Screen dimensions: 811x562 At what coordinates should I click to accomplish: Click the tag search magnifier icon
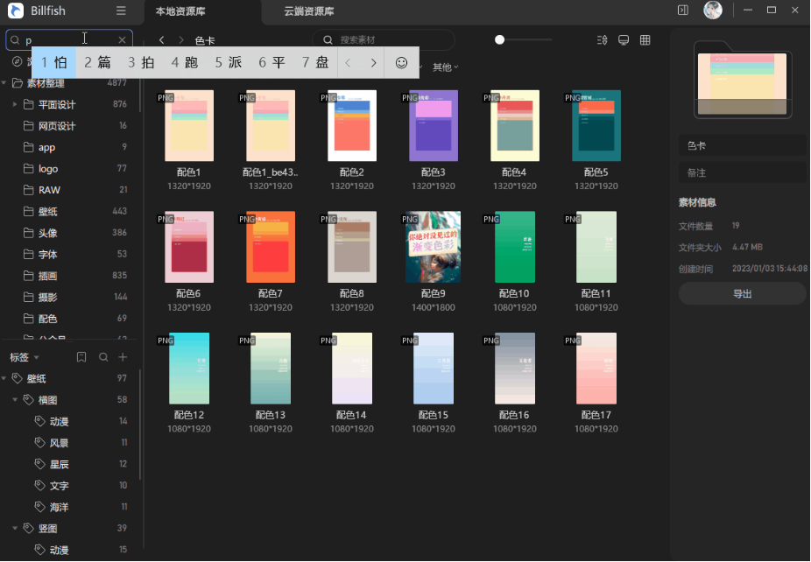point(103,357)
